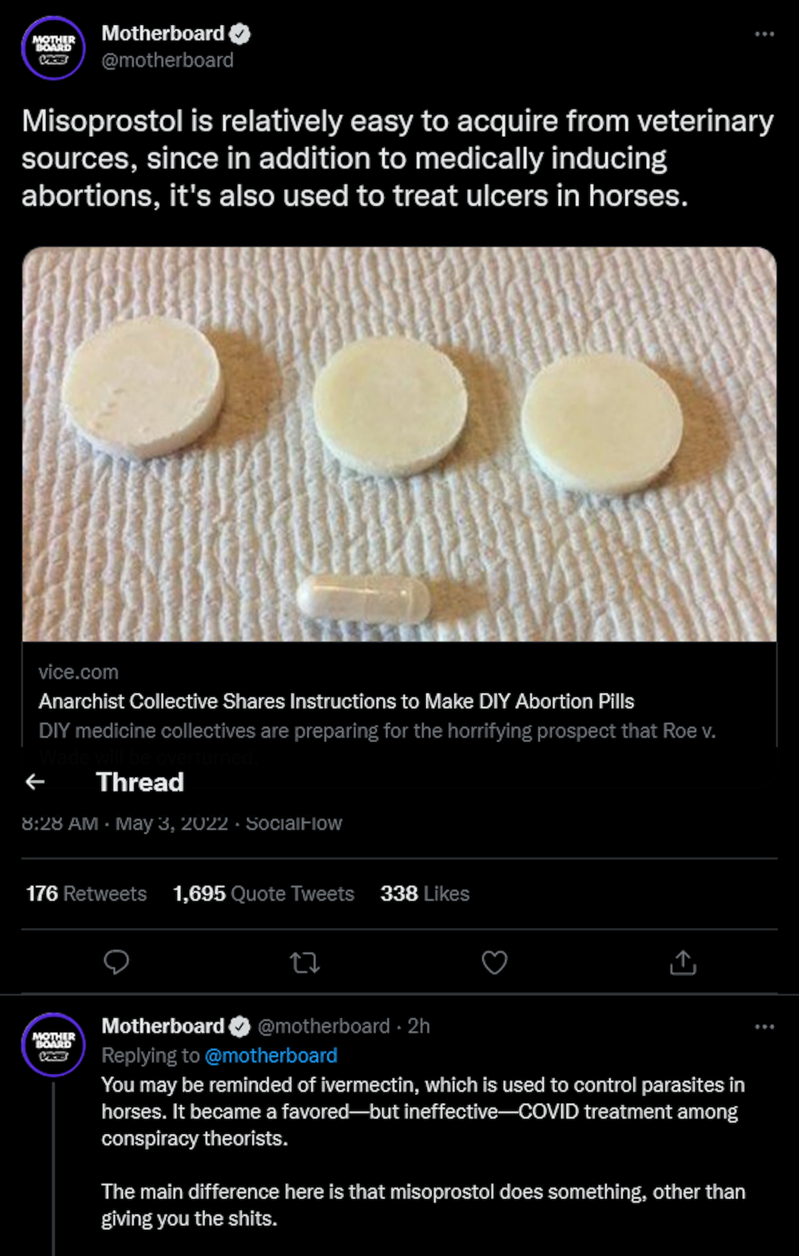799x1256 pixels.
Task: Open more options on reply tweet
Action: pos(764,1027)
